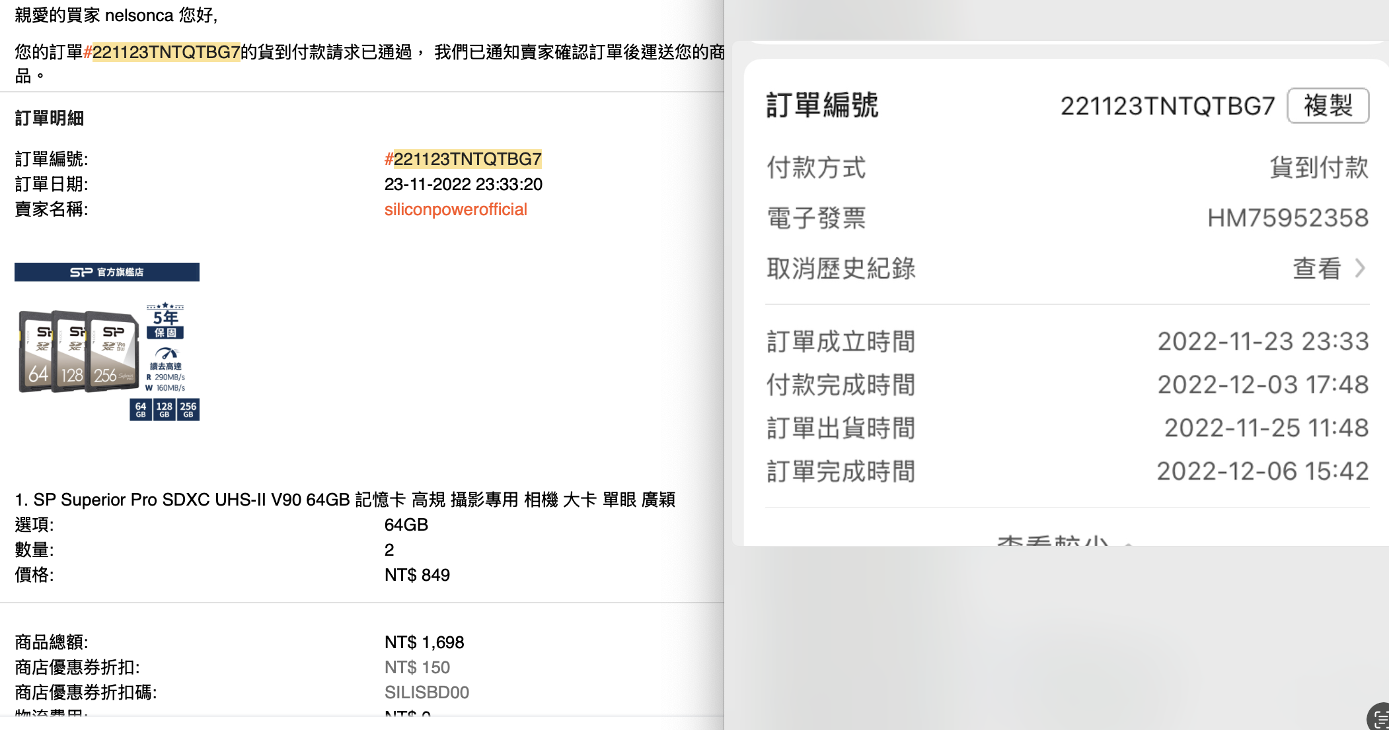Click the coupon code SILISBD00
The width and height of the screenshot is (1389, 730).
pyautogui.click(x=427, y=692)
